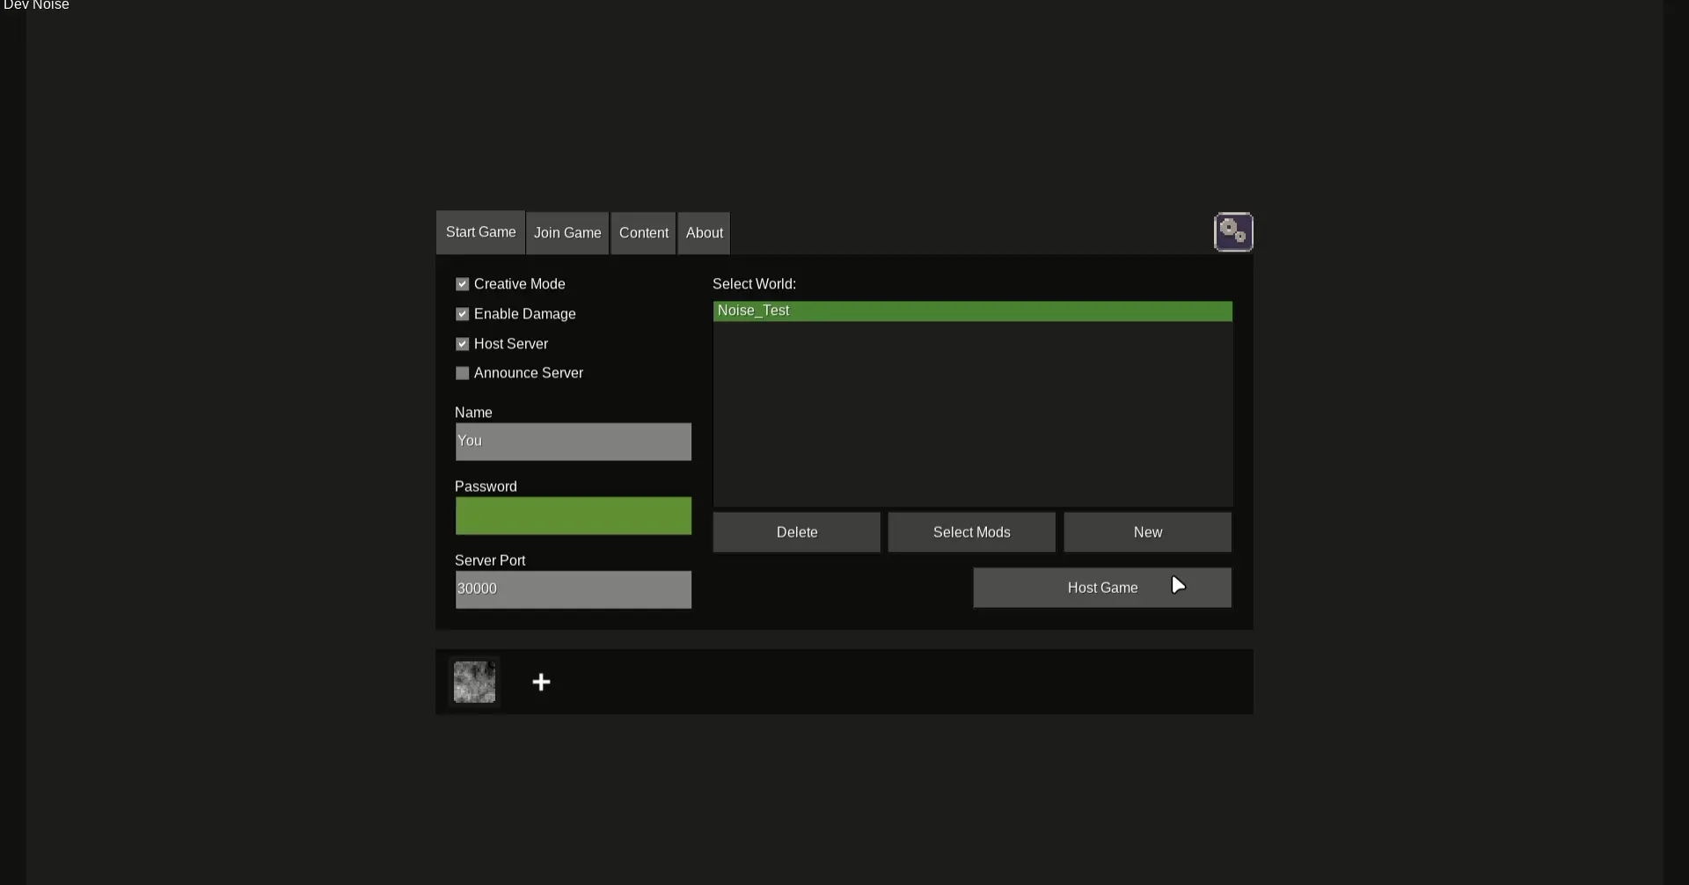
Task: Click the Select Mods button
Action: (971, 532)
